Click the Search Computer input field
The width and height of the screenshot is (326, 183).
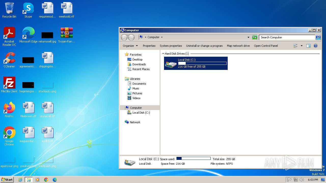[287, 37]
